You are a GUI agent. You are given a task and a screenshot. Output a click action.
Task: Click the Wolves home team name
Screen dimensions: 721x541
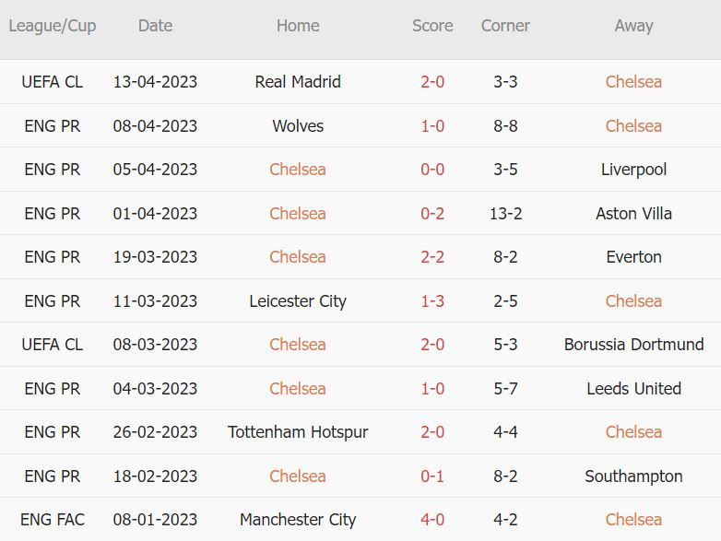(x=298, y=125)
